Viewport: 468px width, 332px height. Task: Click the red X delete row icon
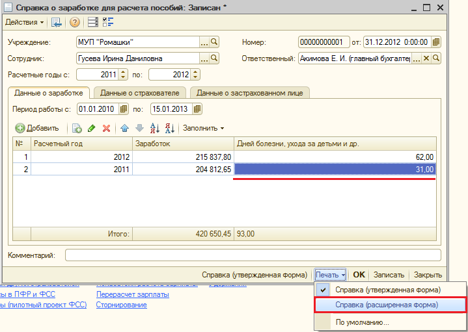click(106, 128)
